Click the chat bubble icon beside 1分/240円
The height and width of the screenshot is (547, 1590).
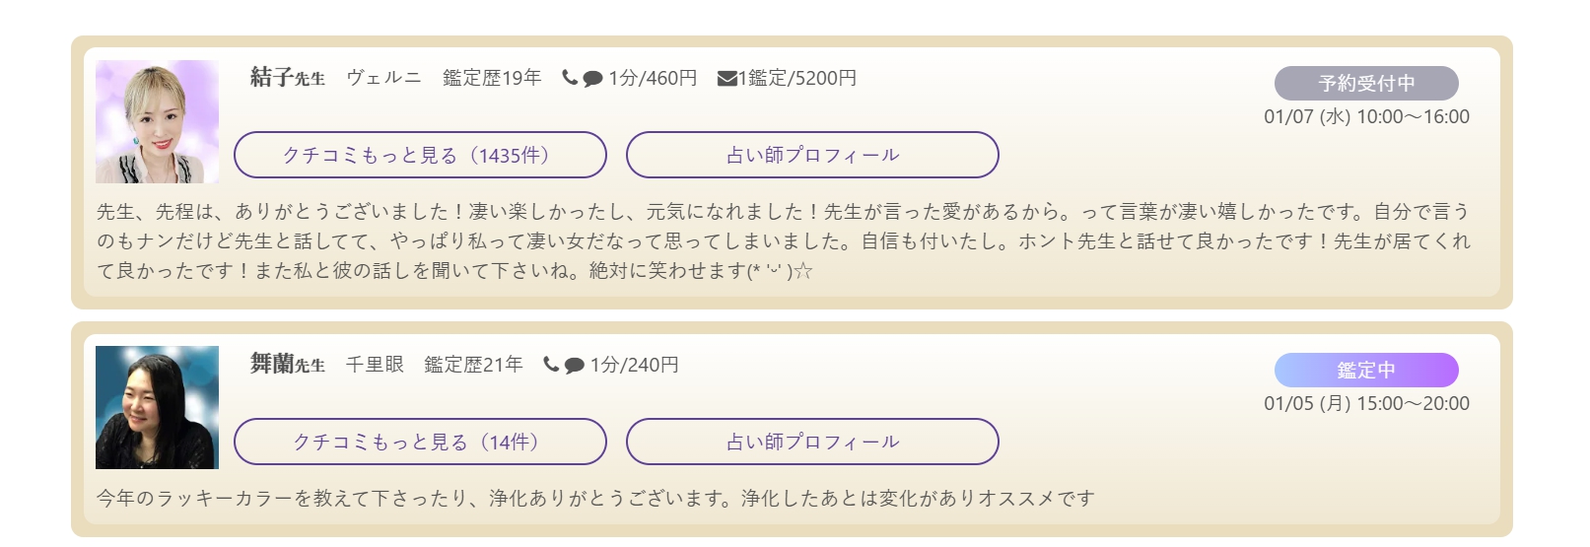(x=574, y=366)
